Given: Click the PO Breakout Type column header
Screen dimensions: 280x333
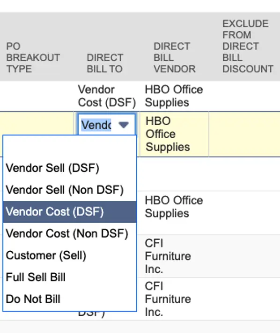Looking at the screenshot, I should click(33, 57).
